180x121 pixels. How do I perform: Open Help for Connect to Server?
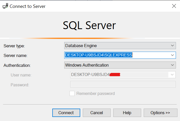point(127,113)
